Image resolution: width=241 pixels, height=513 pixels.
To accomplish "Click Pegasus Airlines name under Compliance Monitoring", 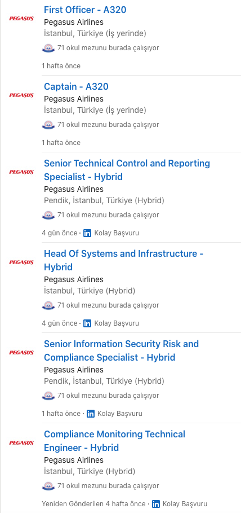I will click(74, 461).
